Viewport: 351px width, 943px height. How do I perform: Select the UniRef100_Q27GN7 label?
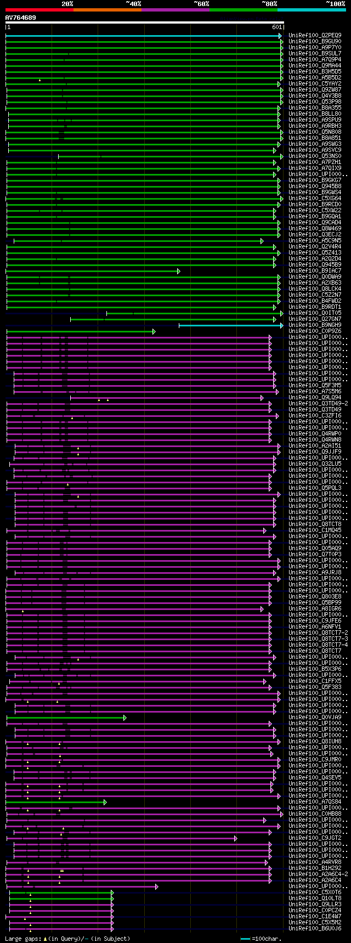315,319
